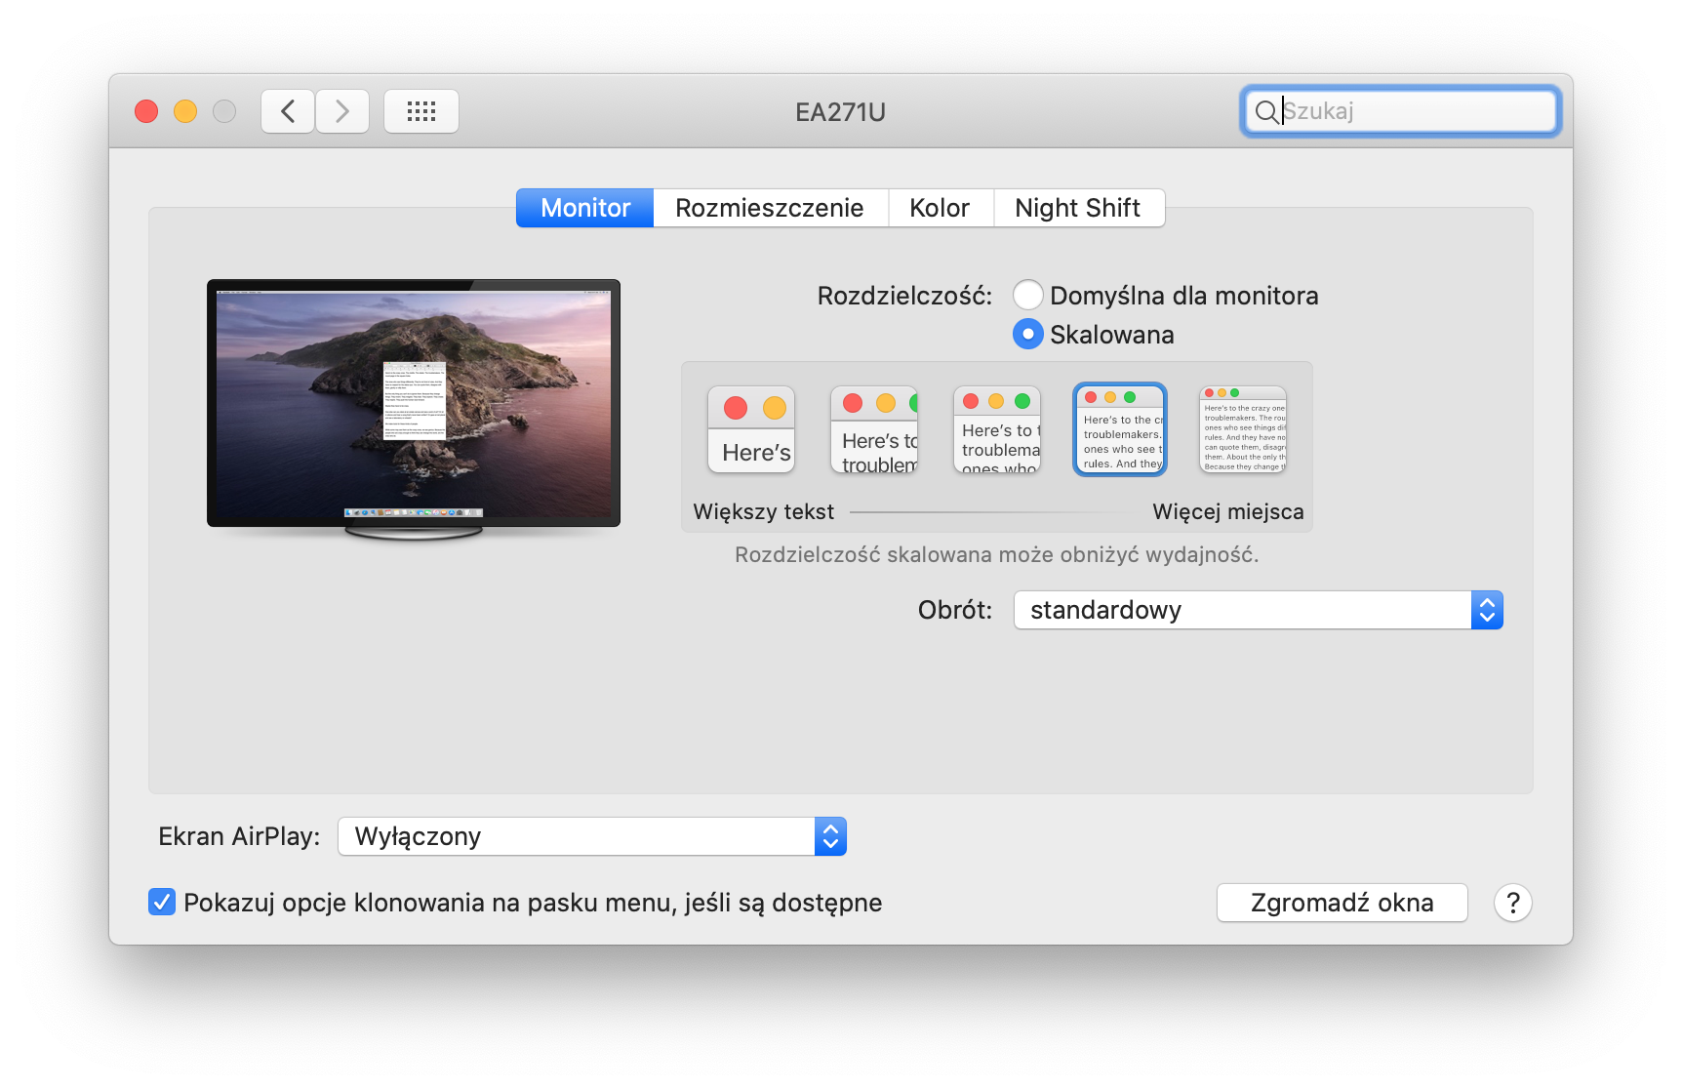The width and height of the screenshot is (1682, 1089).
Task: Open the 'Obrót' rotation dropdown
Action: pyautogui.click(x=1258, y=610)
